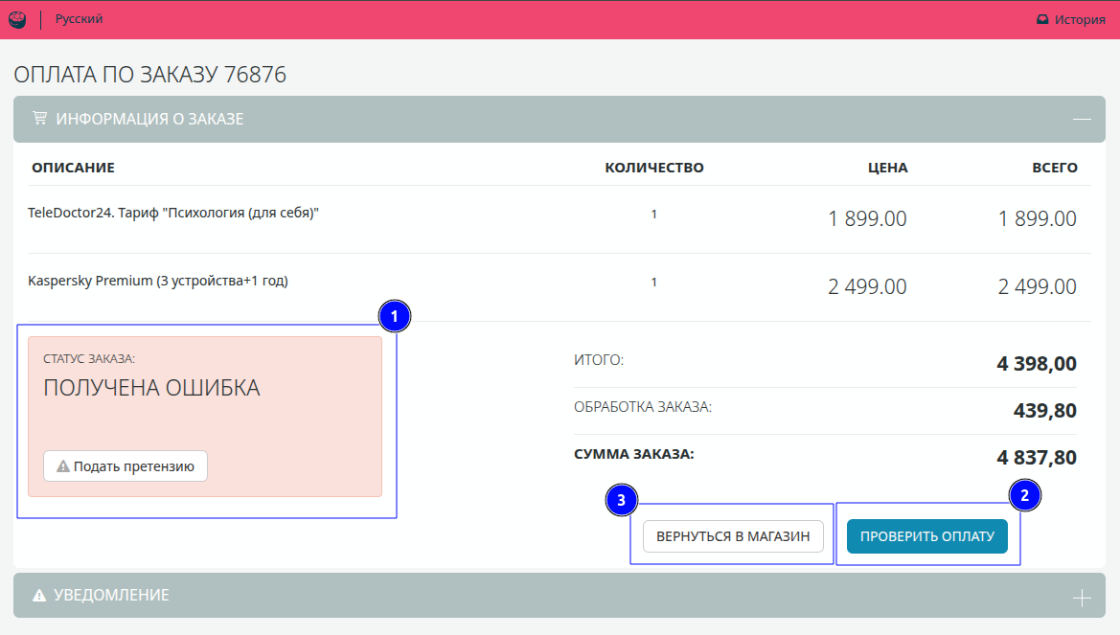Click the ОПЛАТА ПО ЗАКАЗУ 76876 heading
Screen dimensions: 1120x635
click(x=150, y=75)
